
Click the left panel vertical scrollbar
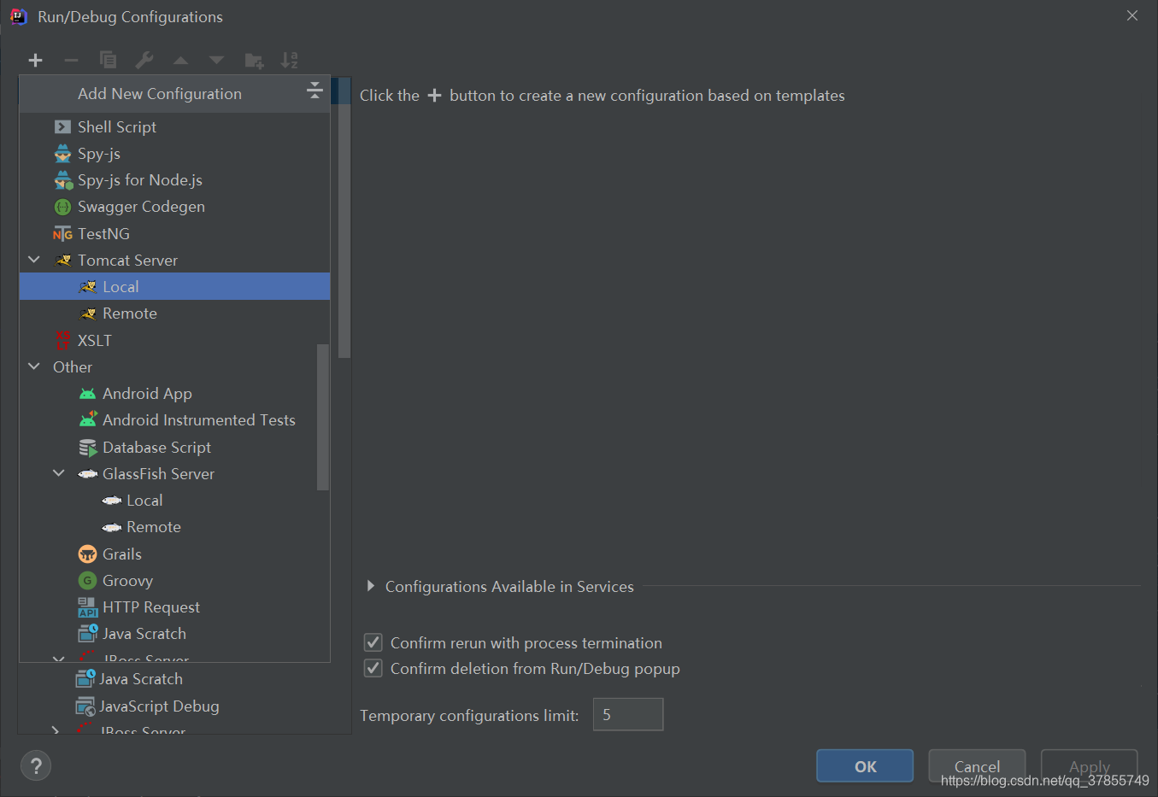[344, 218]
